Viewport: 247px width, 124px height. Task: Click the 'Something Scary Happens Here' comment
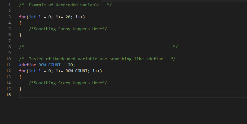(x=68, y=83)
